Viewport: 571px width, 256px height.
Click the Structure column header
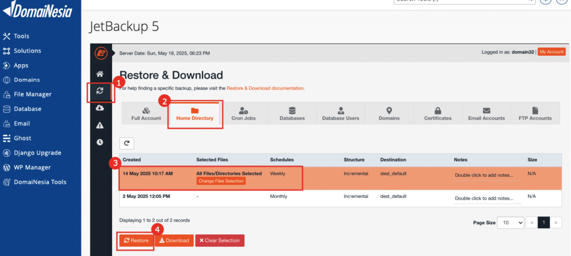pyautogui.click(x=354, y=160)
